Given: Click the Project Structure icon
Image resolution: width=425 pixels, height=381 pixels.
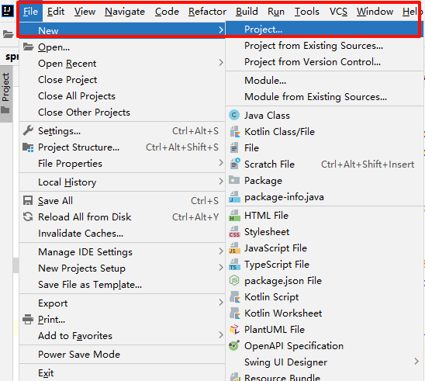Looking at the screenshot, I should [28, 147].
